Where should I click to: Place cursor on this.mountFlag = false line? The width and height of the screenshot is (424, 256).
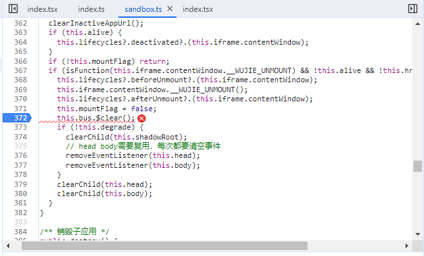107,109
